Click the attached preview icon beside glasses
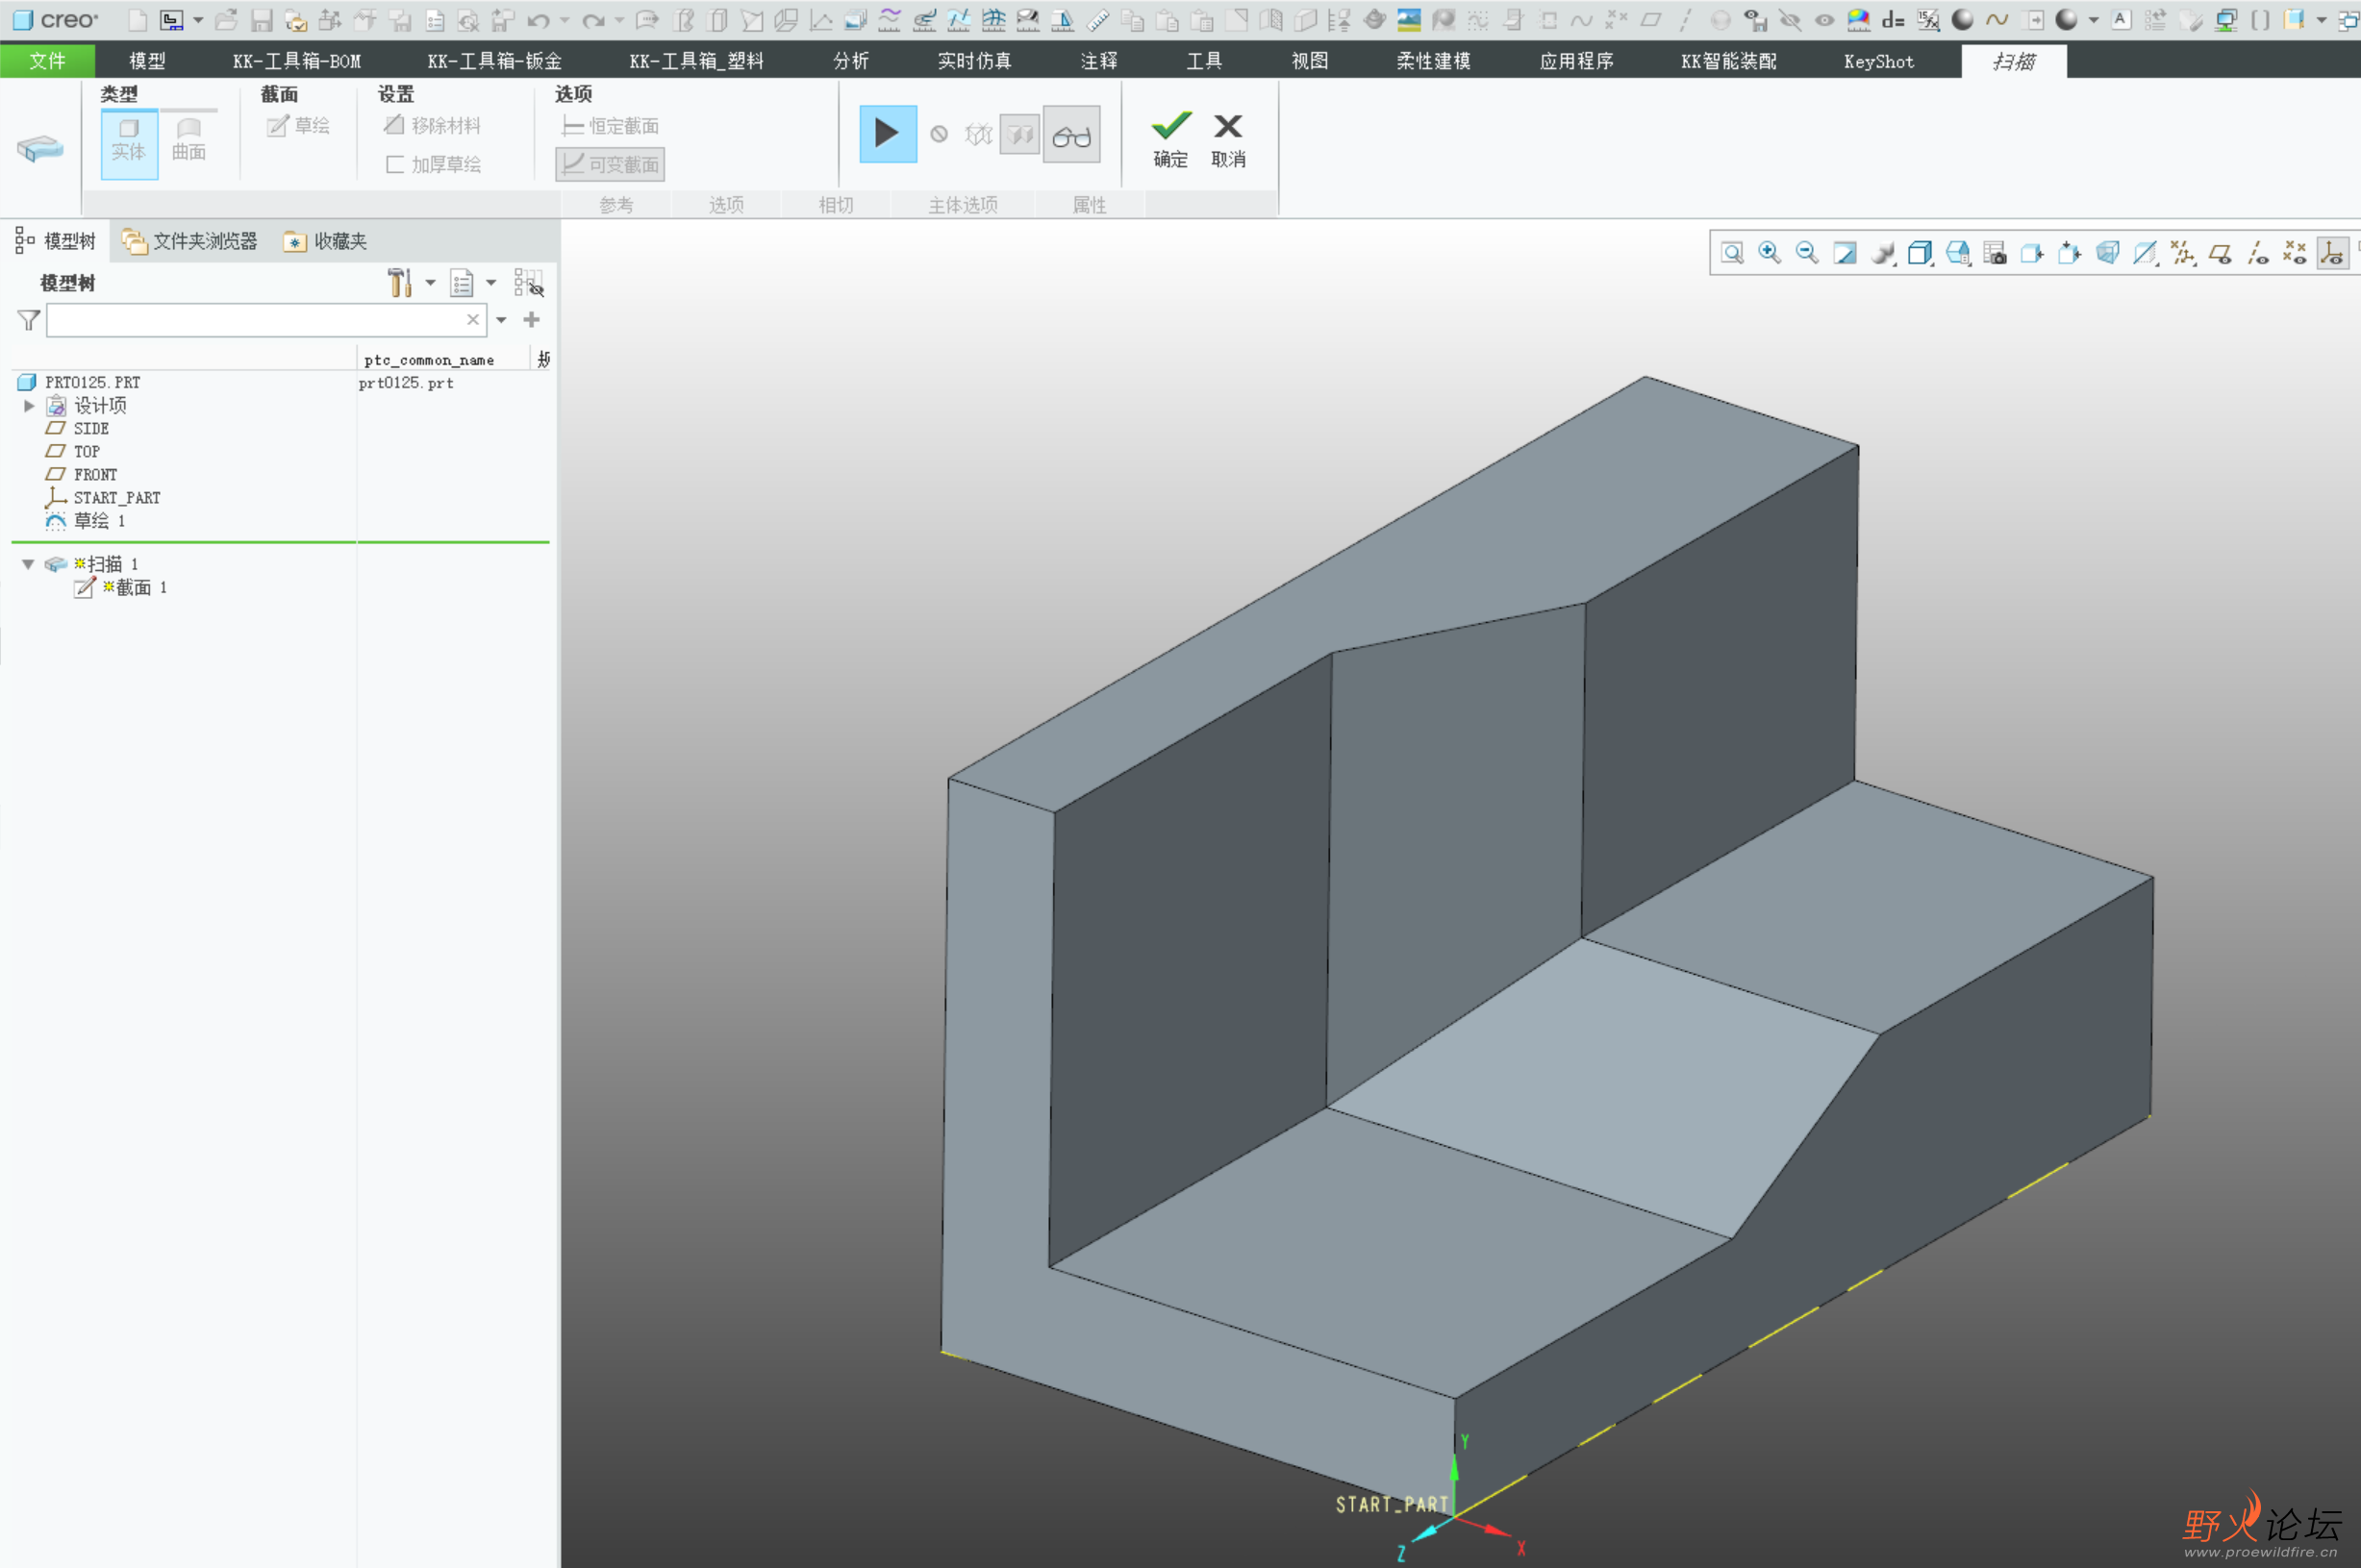The image size is (2361, 1568). pyautogui.click(x=1019, y=134)
